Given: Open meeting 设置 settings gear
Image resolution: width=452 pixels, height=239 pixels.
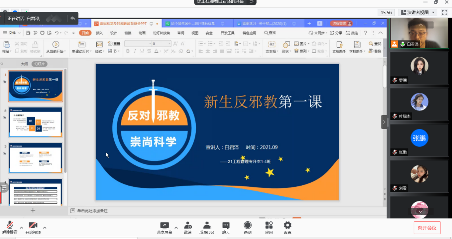Looking at the screenshot, I should [x=287, y=226].
